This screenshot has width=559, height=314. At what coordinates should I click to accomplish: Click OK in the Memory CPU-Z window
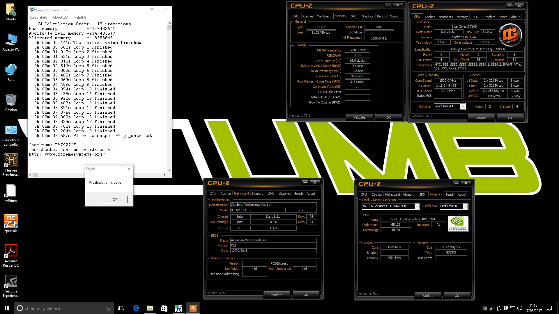(388, 117)
